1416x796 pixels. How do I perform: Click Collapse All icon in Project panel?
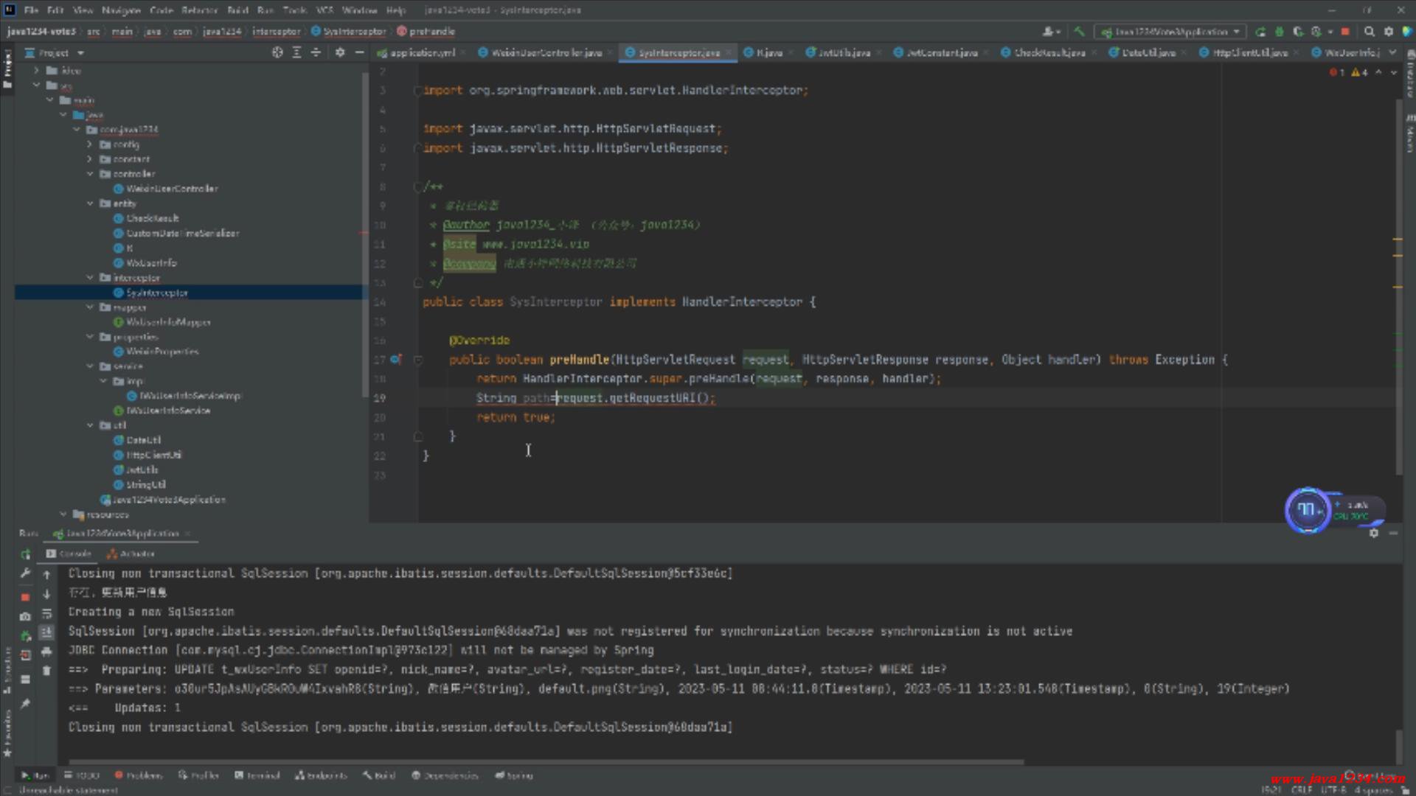point(316,52)
